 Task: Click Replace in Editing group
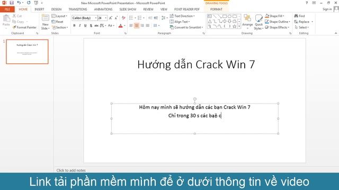304,22
